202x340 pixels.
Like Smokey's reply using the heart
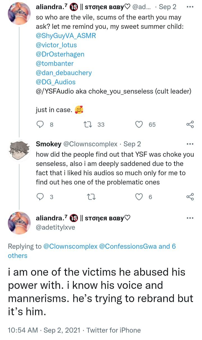click(139, 197)
